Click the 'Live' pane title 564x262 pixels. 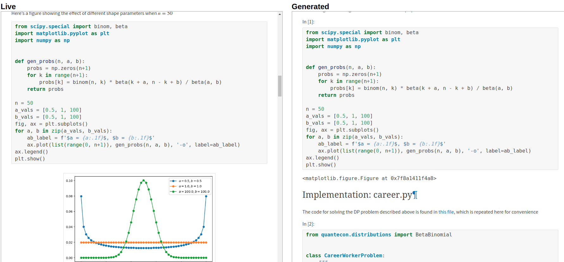point(8,6)
